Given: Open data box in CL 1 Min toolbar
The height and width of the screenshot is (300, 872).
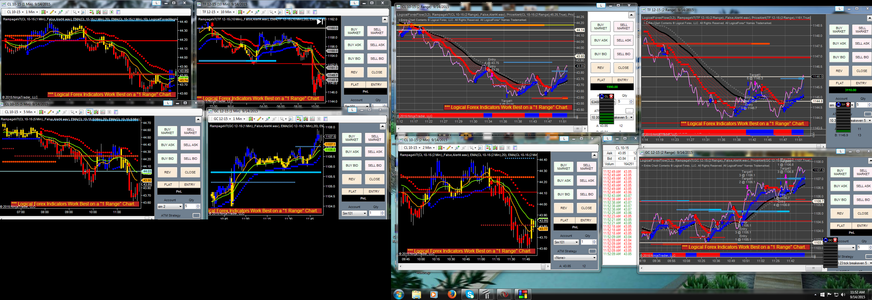Looking at the screenshot, I should (84, 12).
